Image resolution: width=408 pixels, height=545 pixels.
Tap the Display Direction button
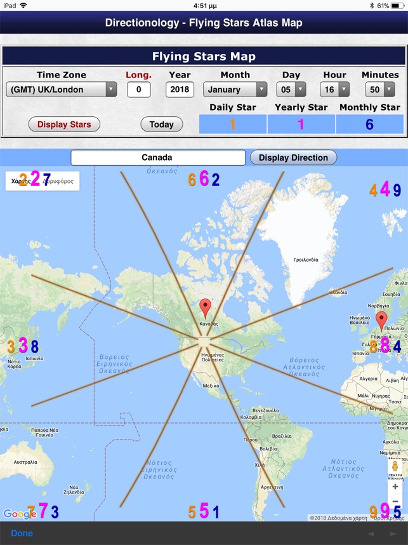(293, 158)
